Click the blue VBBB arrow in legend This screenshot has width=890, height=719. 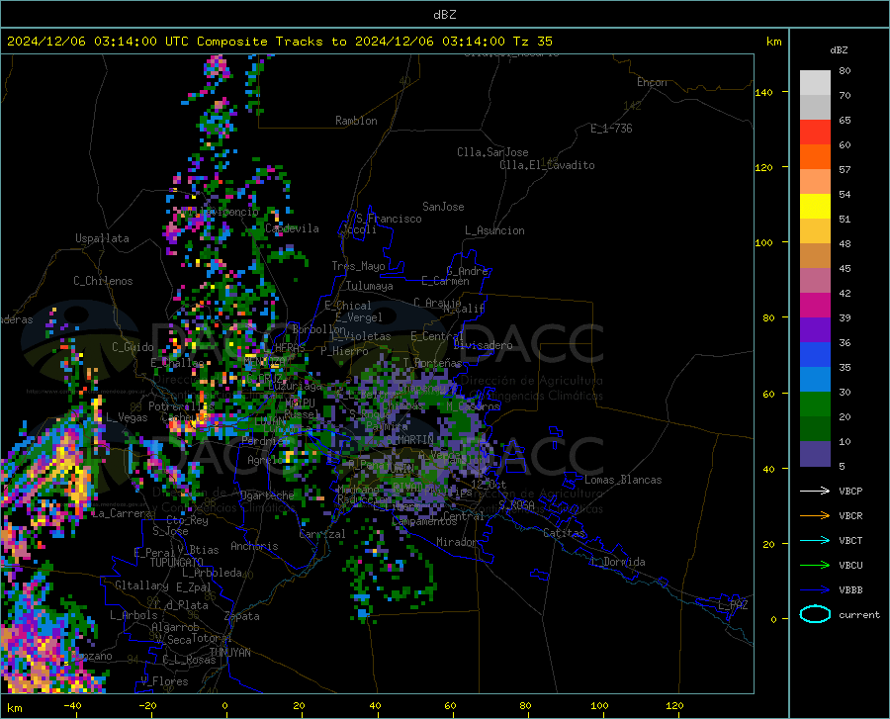[815, 590]
